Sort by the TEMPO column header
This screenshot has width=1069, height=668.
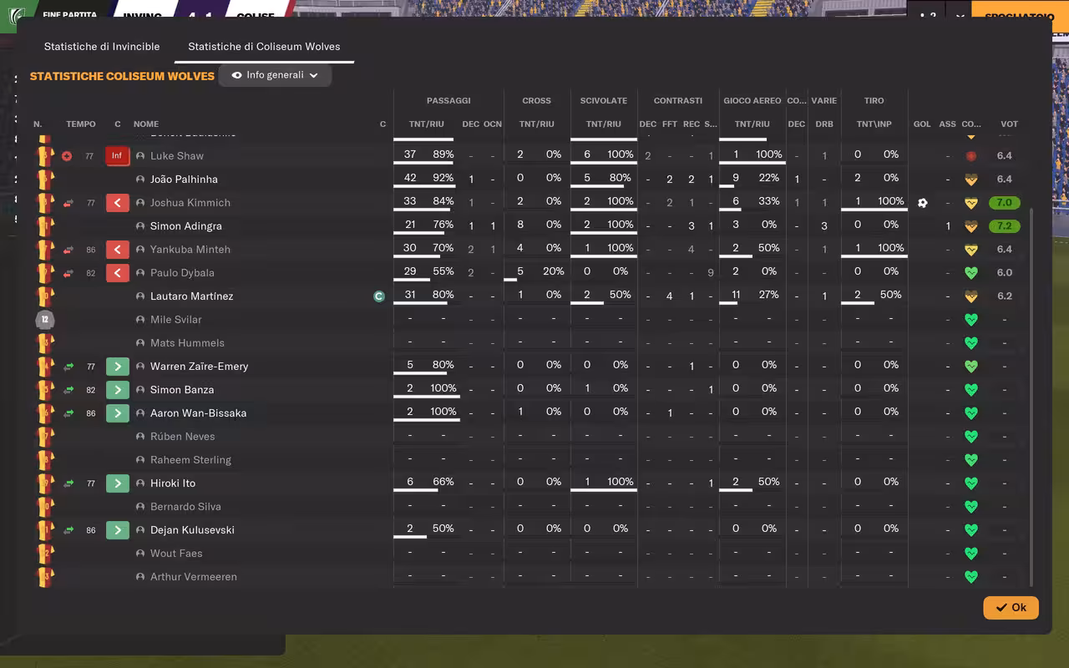[x=81, y=124]
